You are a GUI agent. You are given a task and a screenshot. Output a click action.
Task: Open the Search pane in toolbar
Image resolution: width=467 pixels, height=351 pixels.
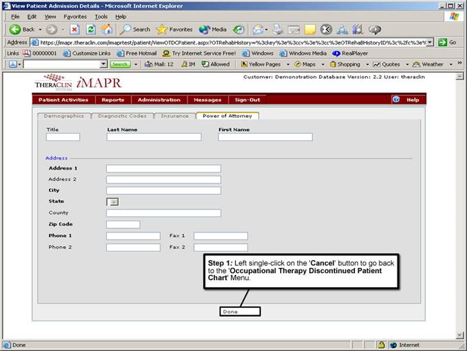(x=135, y=29)
